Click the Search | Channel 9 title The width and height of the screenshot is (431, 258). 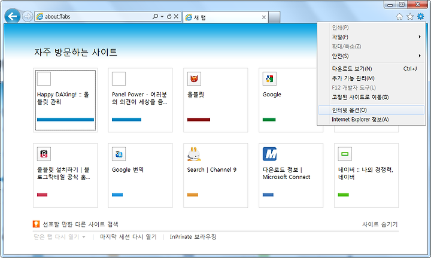[212, 170]
